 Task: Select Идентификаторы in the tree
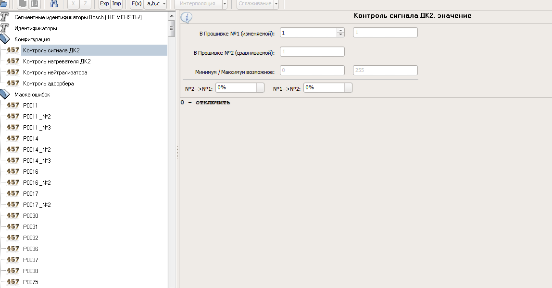(36, 28)
